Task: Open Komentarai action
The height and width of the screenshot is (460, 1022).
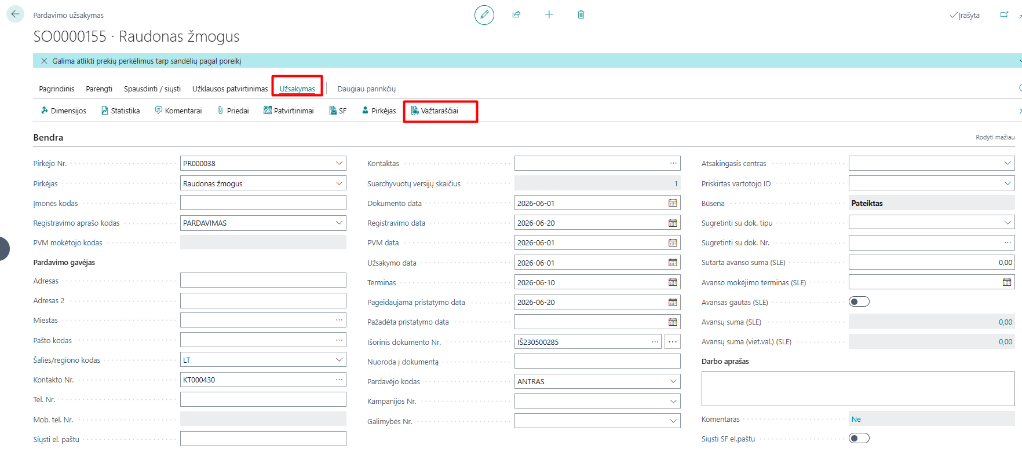Action: 178,111
